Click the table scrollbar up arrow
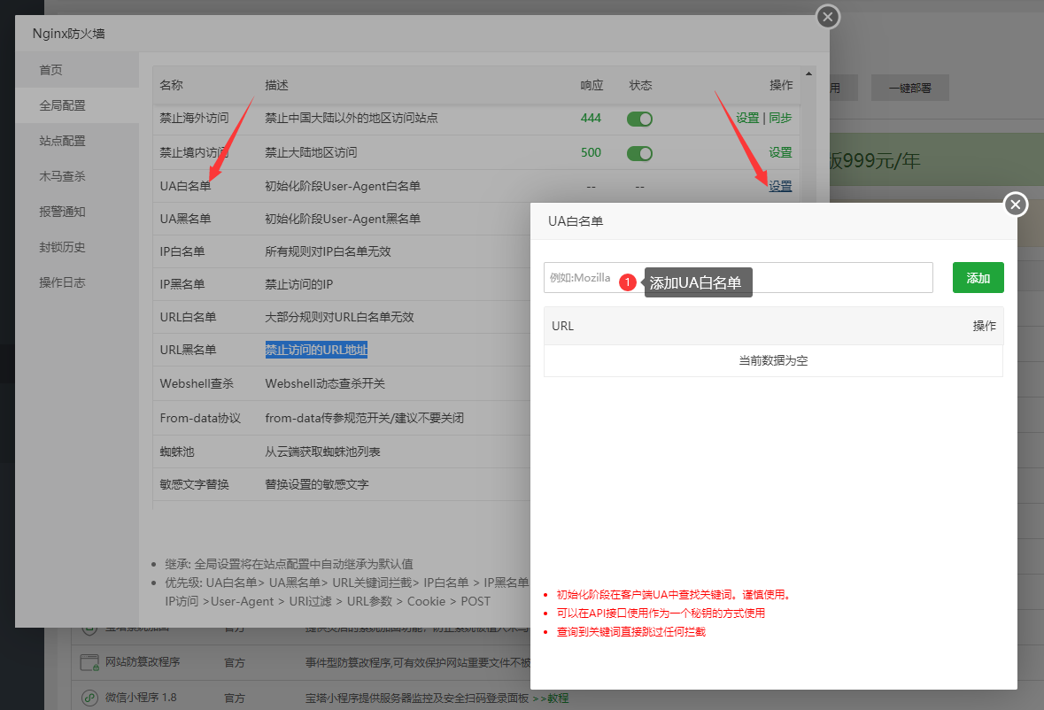This screenshot has height=710, width=1044. (808, 73)
